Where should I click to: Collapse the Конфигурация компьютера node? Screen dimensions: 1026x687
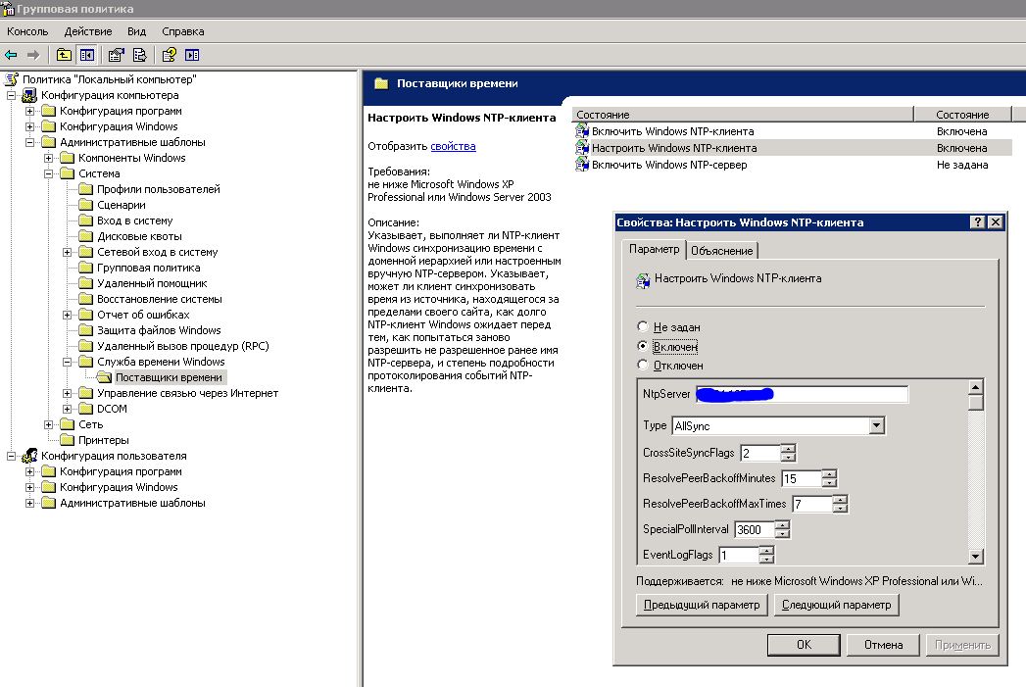click(x=11, y=95)
